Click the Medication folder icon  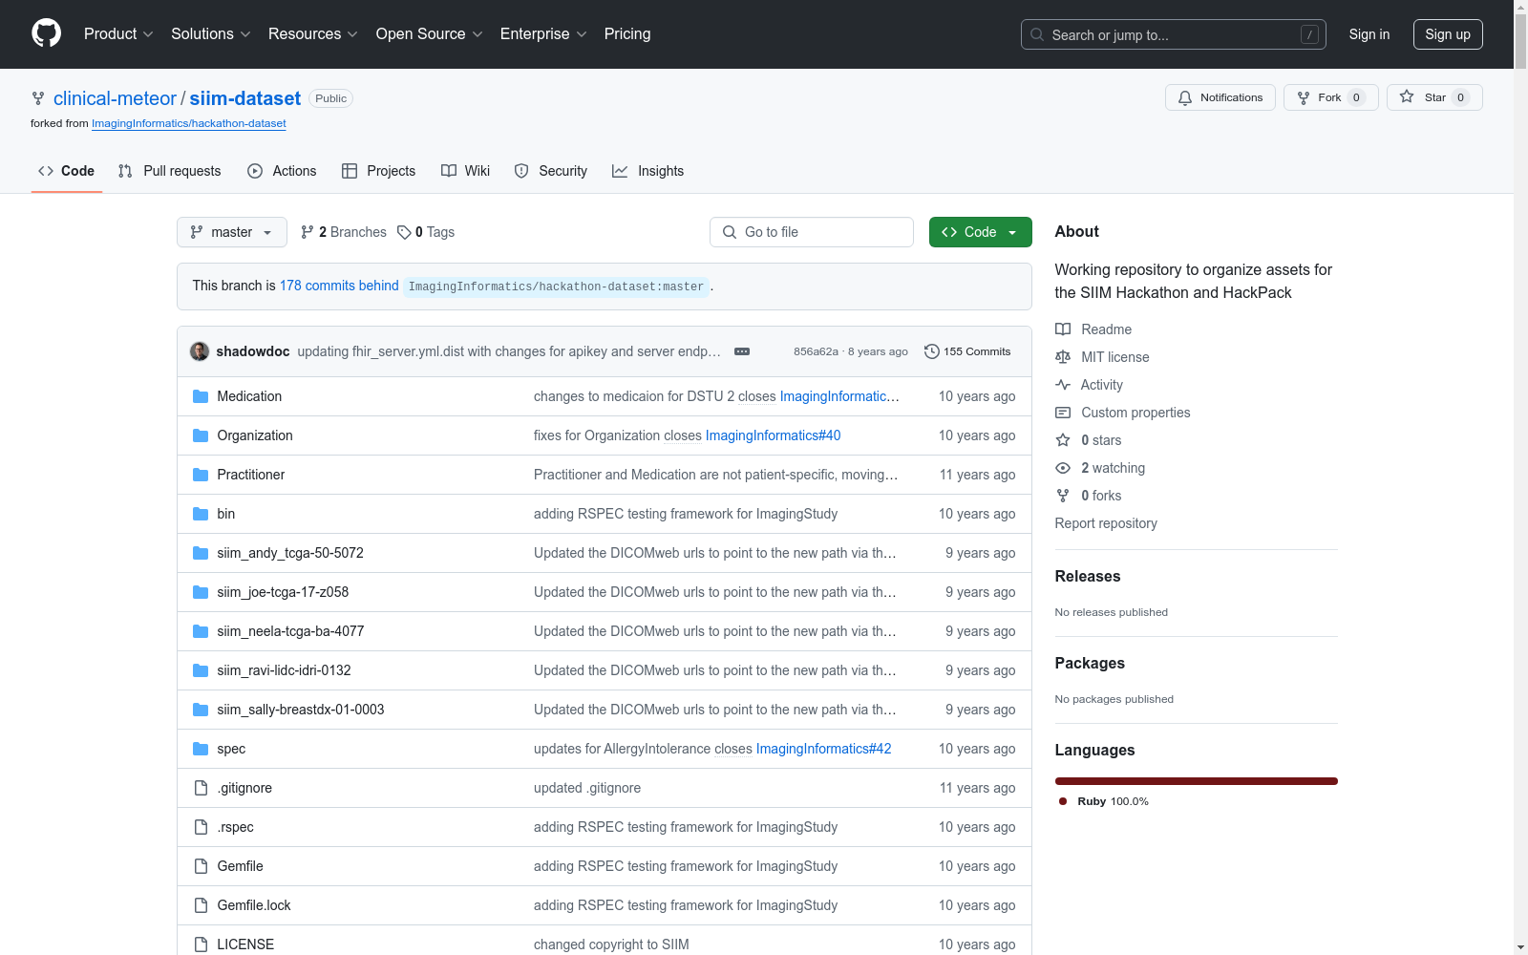(201, 396)
